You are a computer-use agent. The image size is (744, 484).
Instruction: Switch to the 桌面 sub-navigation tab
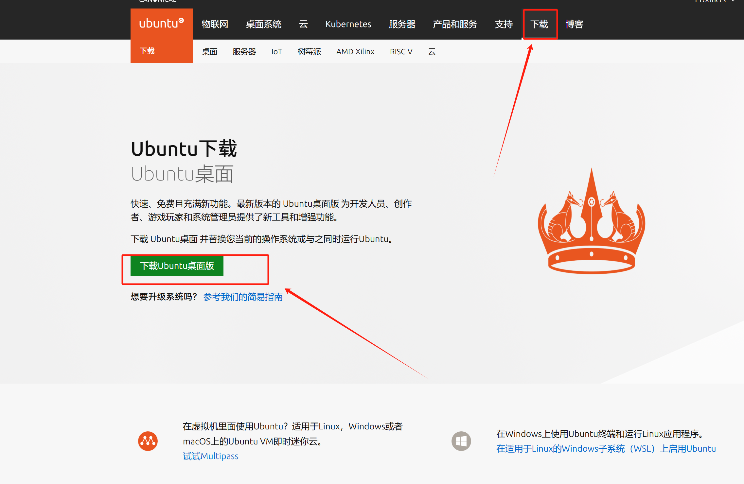tap(210, 52)
